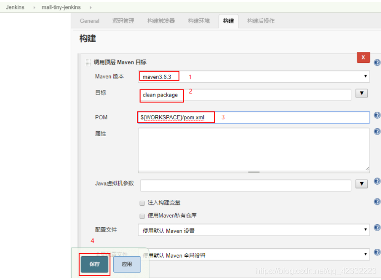Switch to the 构建后操作 tab
Viewport: 381px width, 280px height.
(x=261, y=21)
